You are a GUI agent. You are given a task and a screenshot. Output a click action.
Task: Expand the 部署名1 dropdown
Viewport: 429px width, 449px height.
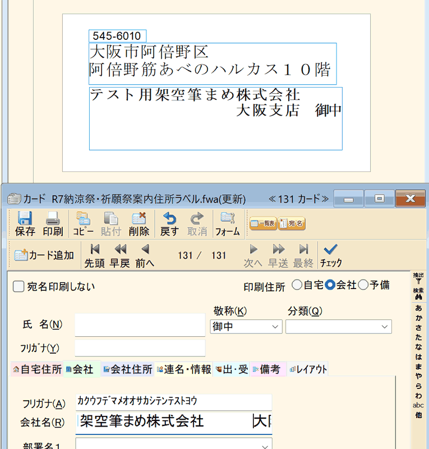[x=266, y=446]
